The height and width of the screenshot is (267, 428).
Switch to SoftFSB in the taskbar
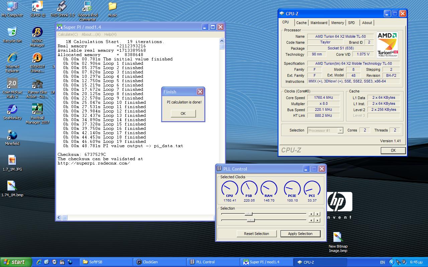point(106,262)
